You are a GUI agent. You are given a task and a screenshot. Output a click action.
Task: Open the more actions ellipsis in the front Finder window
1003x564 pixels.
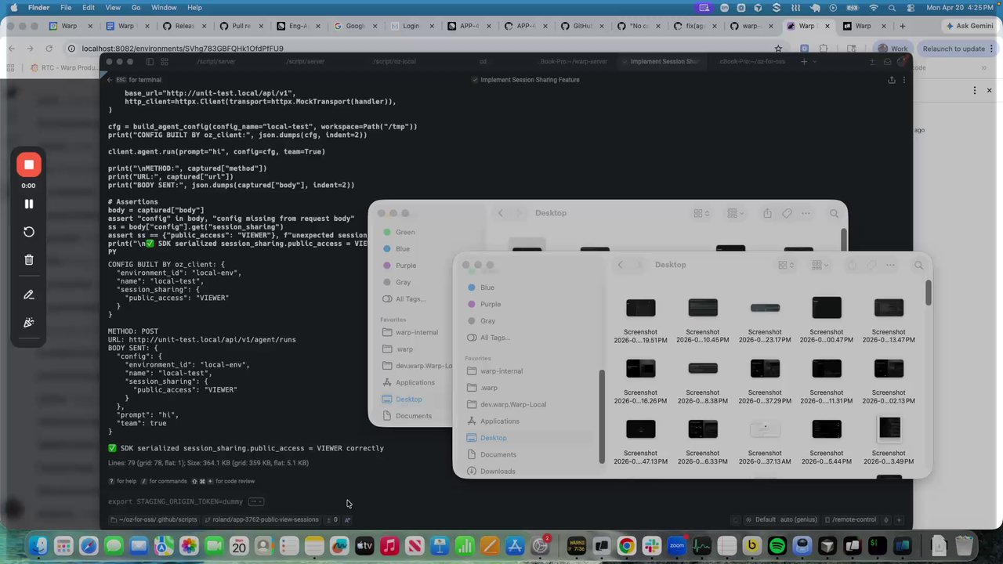click(x=890, y=265)
